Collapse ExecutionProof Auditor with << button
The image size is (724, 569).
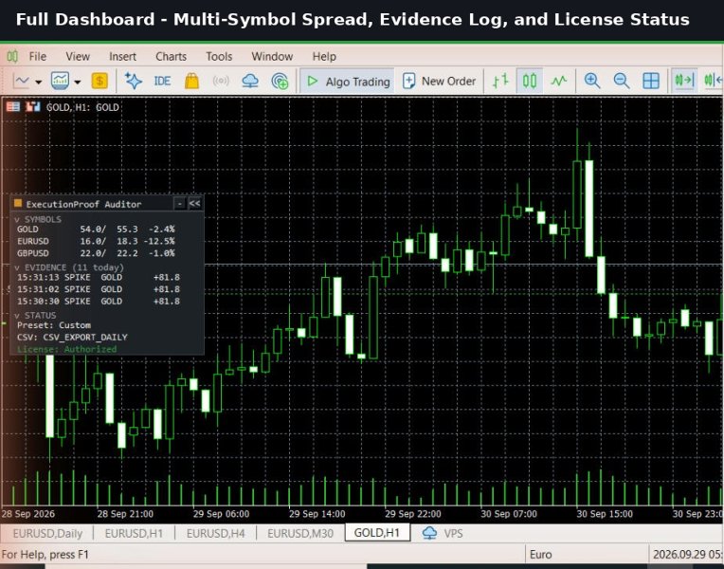click(195, 203)
